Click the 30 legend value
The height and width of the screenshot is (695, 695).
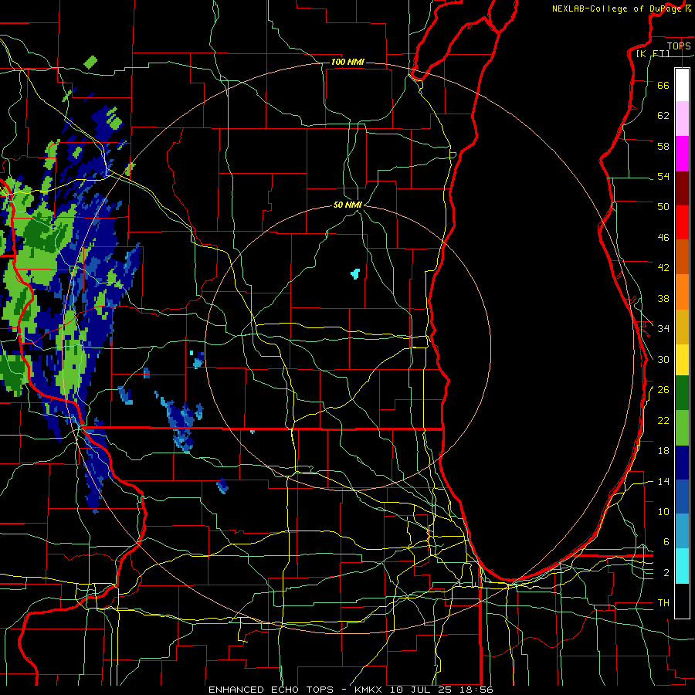pos(663,359)
